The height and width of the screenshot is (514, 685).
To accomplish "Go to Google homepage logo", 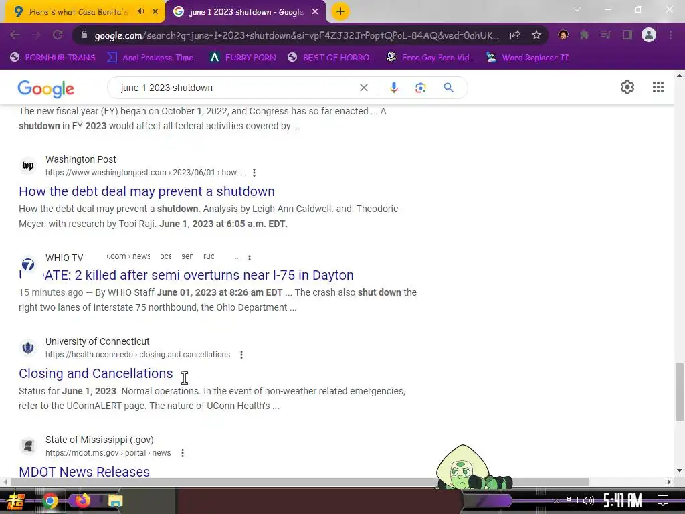I will [x=46, y=89].
